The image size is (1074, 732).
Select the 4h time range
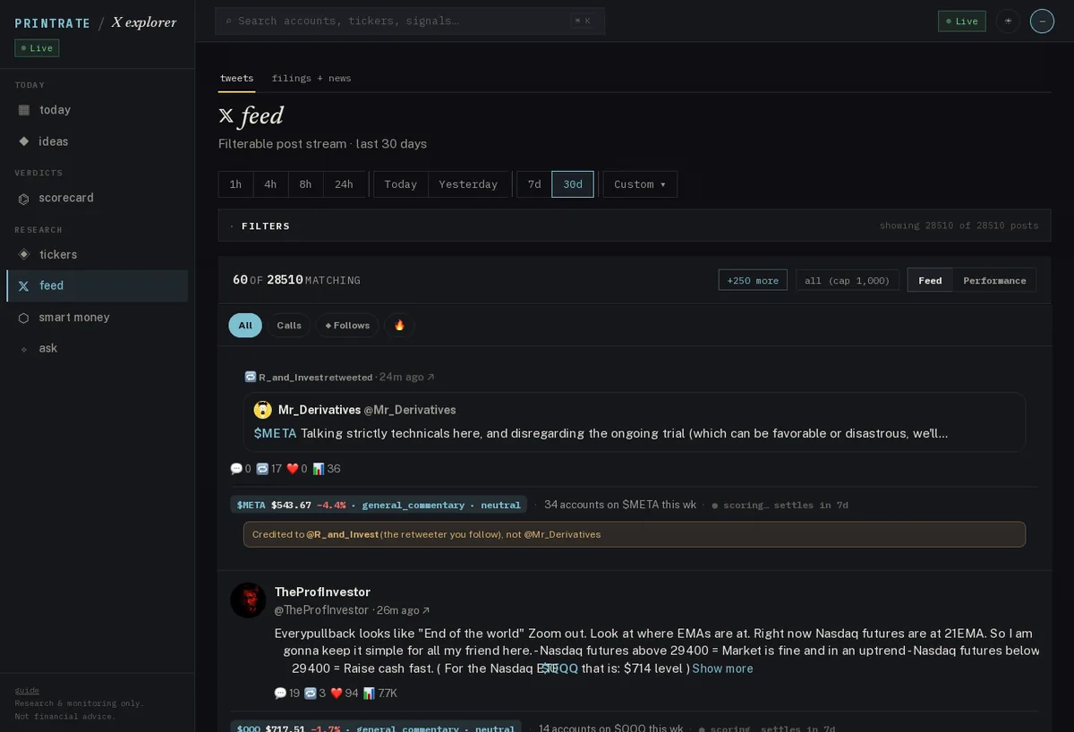coord(270,184)
